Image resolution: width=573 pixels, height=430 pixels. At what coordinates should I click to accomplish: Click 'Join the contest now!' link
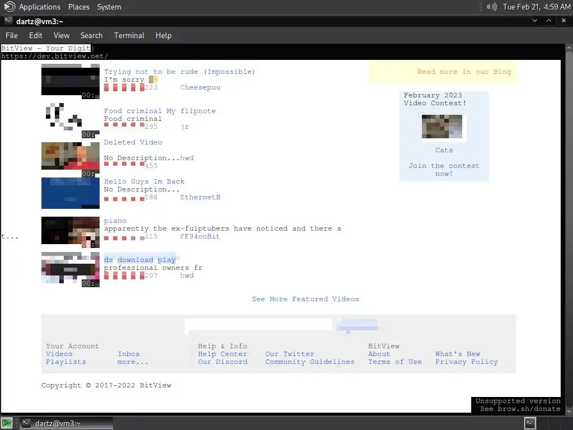click(444, 170)
